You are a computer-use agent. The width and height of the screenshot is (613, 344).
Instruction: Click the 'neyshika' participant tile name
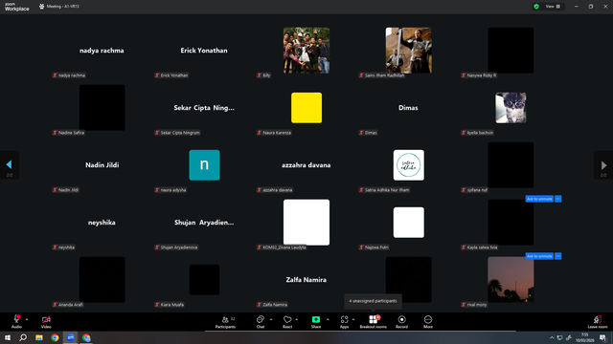[102, 223]
